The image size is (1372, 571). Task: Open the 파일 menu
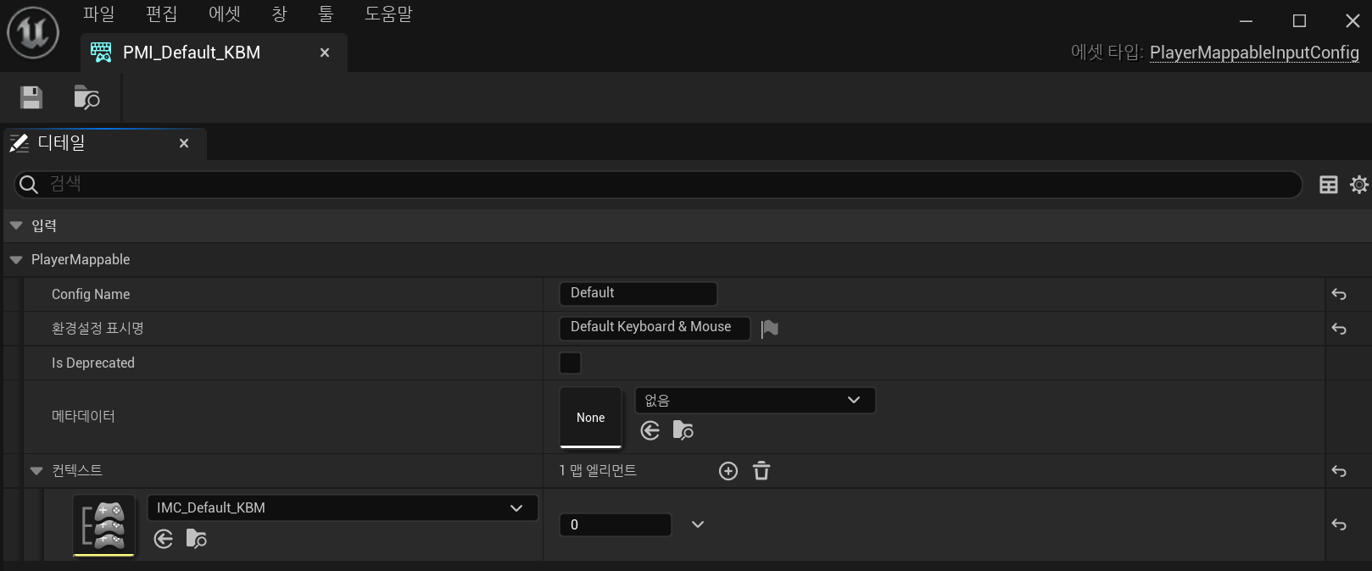click(x=98, y=14)
